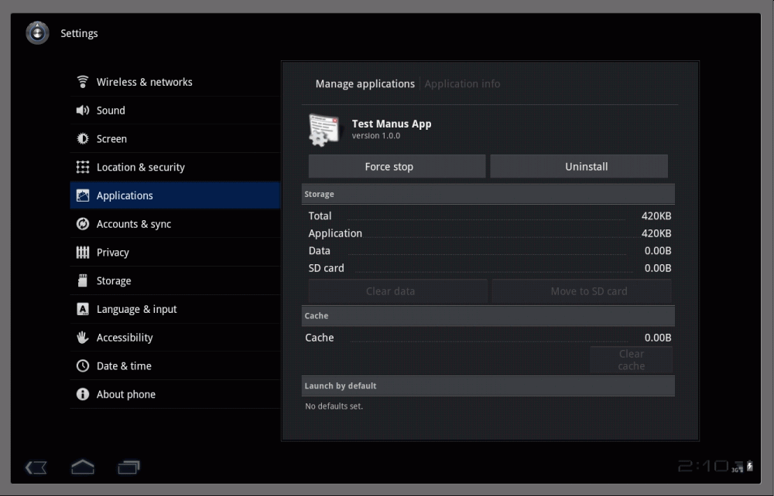Click the Location & security grid icon
The height and width of the screenshot is (496, 774).
point(83,168)
